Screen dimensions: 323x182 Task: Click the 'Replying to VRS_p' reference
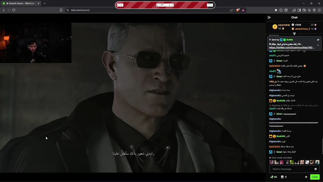294,105
